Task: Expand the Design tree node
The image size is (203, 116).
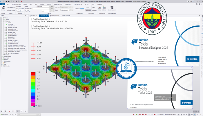Action: 3,55
